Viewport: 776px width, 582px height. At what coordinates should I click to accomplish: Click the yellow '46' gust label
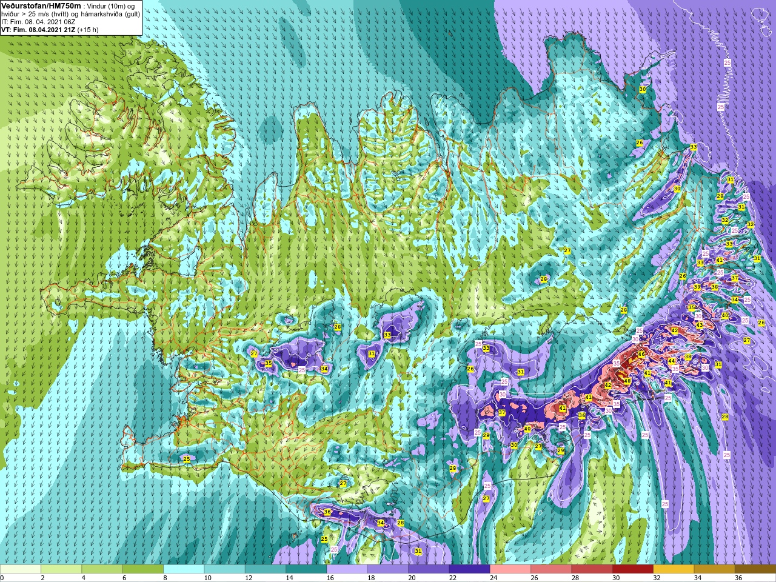point(641,354)
